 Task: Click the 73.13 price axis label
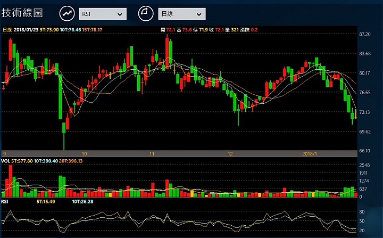364,112
